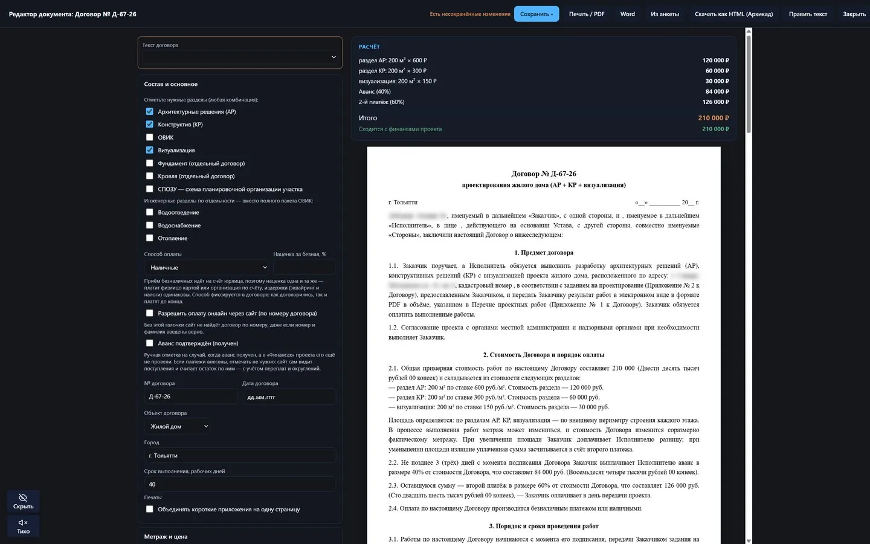Viewport: 870px width, 544px height.
Task: Click Сходится с финансами проекта text
Action: (400, 129)
